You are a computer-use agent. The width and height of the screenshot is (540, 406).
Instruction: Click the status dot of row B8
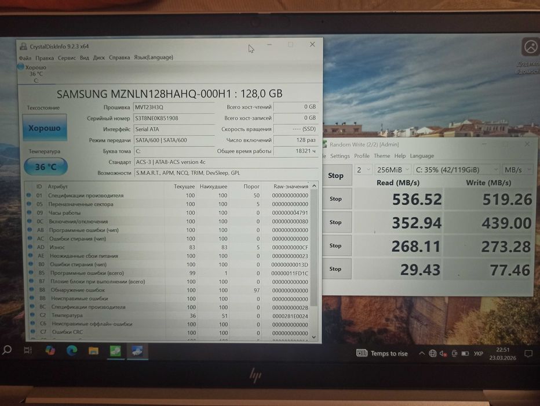(x=32, y=290)
